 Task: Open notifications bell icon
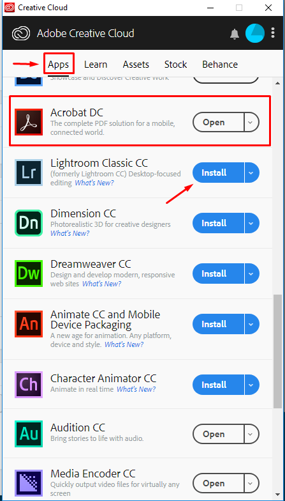click(x=235, y=33)
